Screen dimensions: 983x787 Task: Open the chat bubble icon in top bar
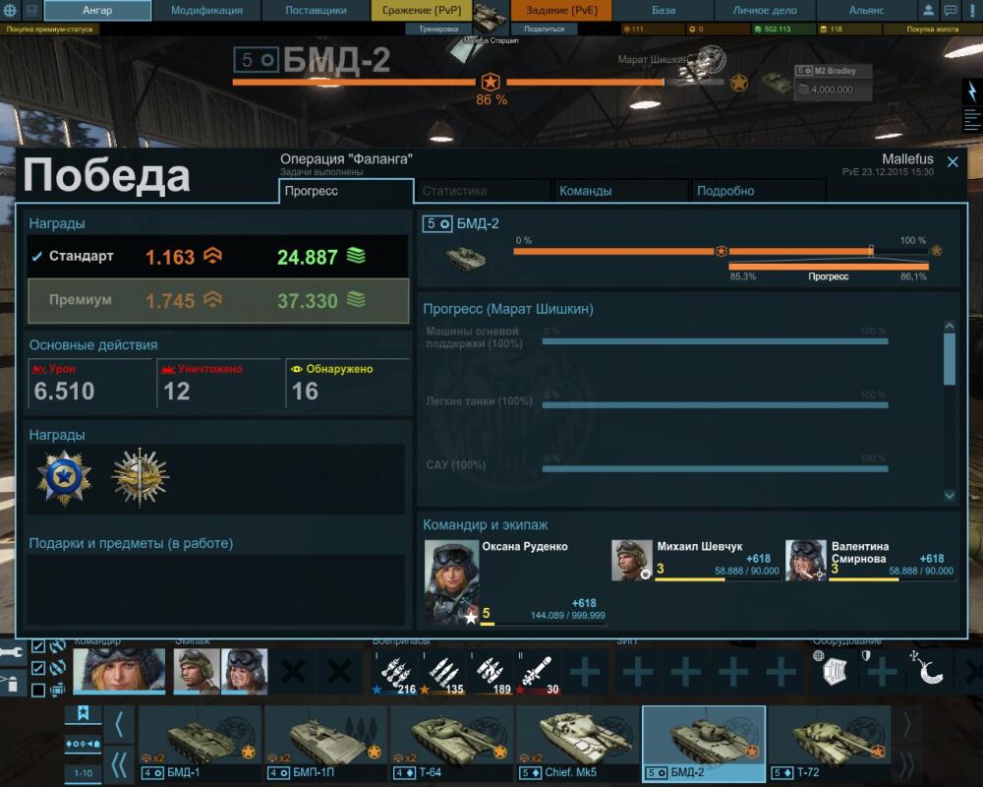pos(951,10)
